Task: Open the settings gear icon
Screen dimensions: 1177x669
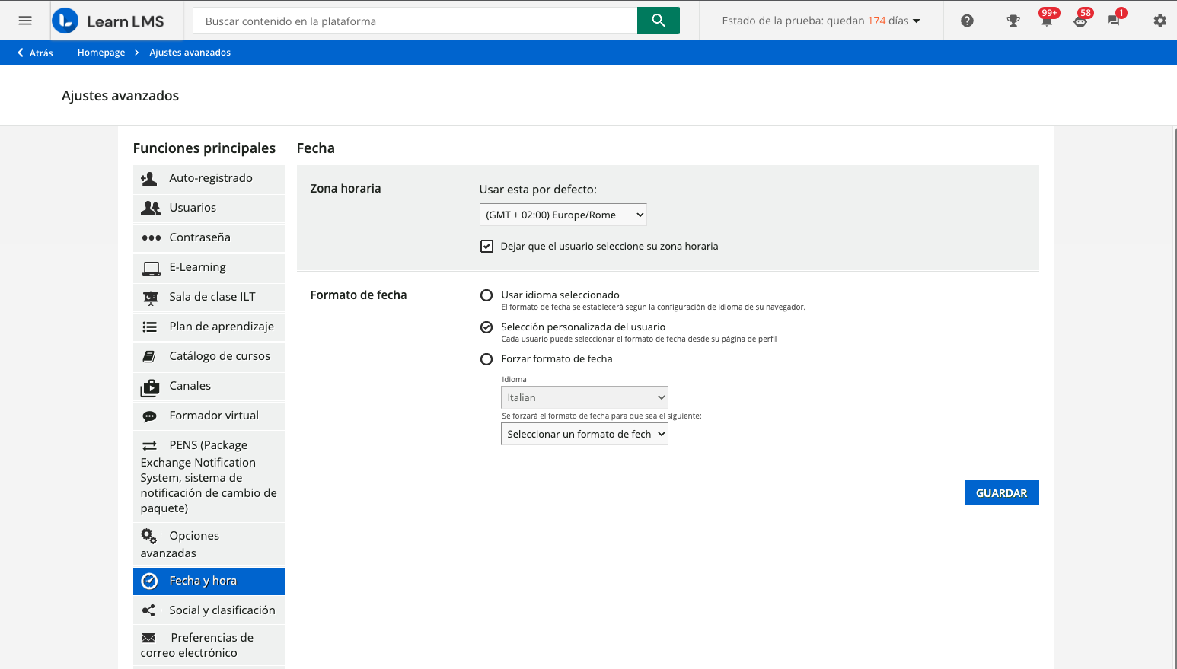Action: coord(1159,21)
